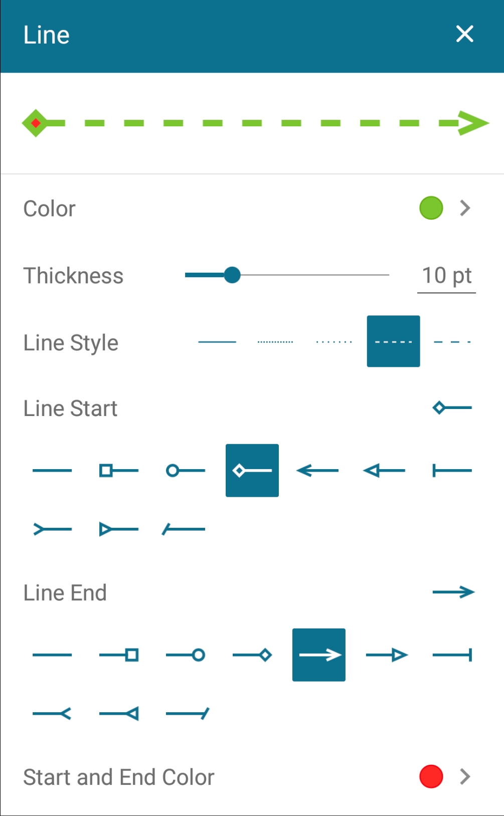
Task: Select the dotted line style
Action: (x=335, y=341)
